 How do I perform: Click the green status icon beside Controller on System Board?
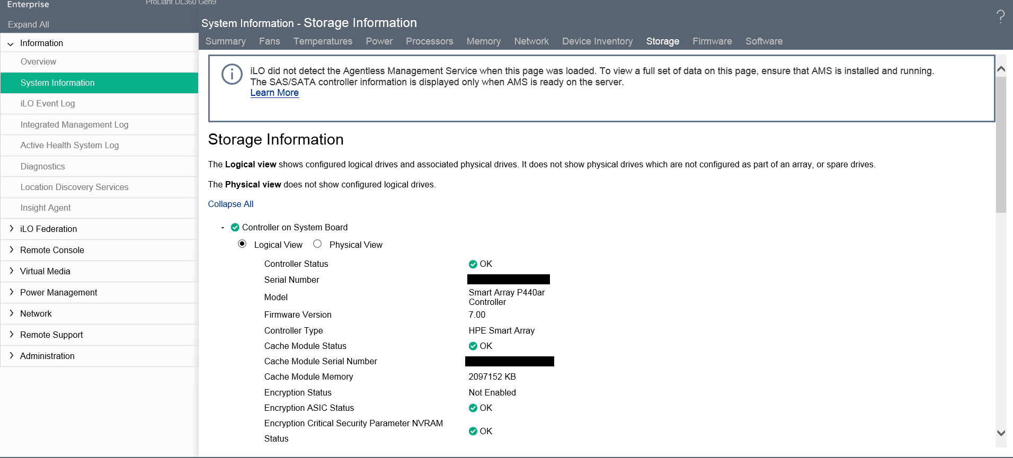click(x=235, y=228)
